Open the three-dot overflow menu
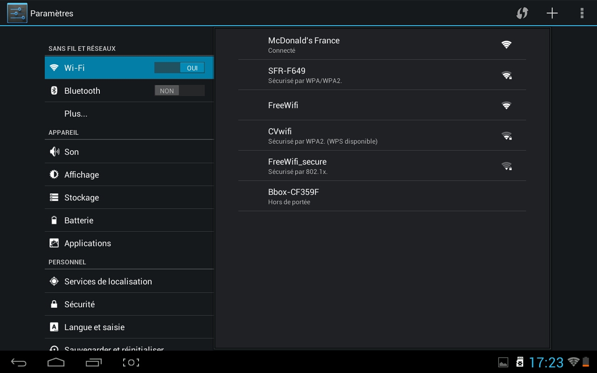The image size is (597, 373). click(582, 13)
